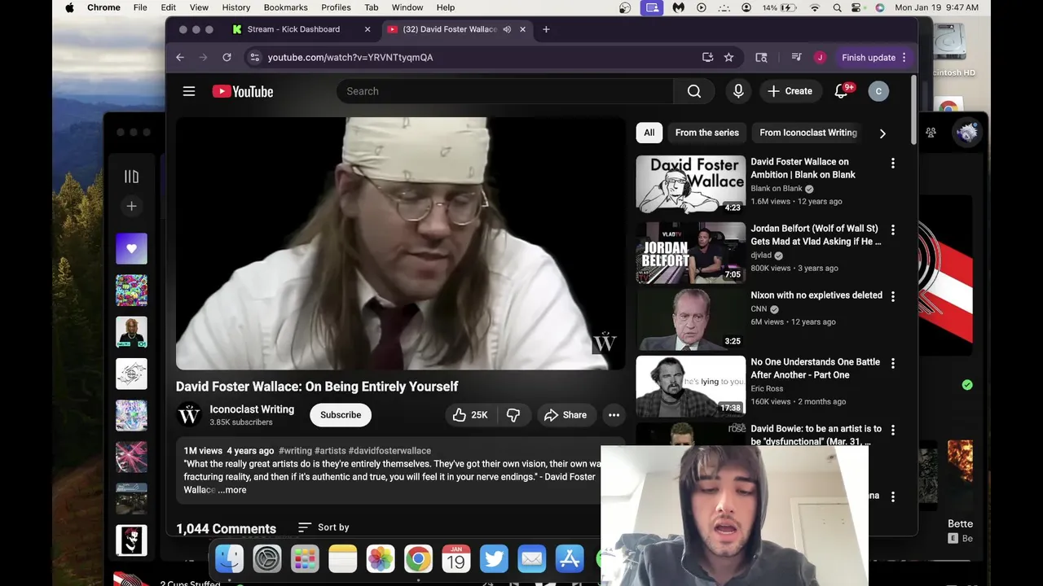Go to the YouTube home logo
Image resolution: width=1043 pixels, height=586 pixels.
click(243, 91)
